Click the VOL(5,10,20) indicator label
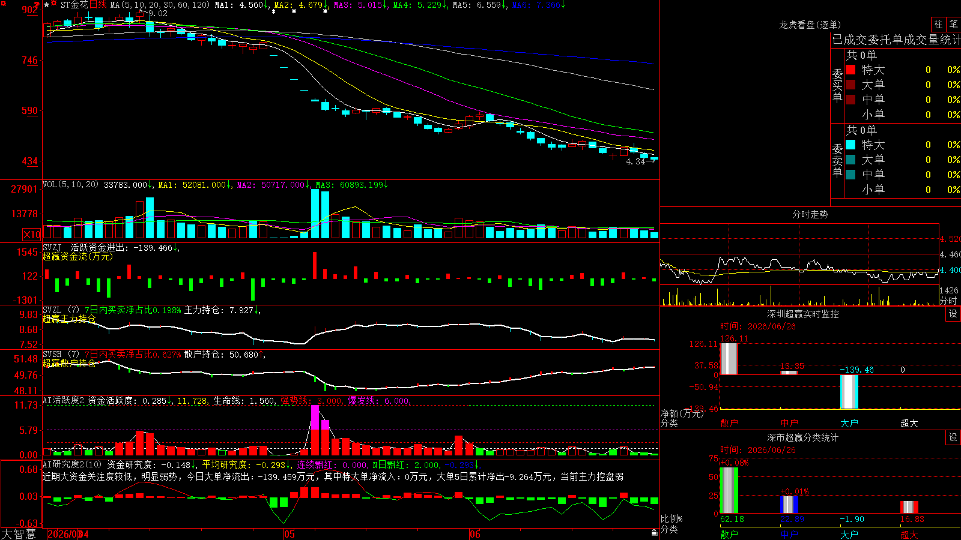Screen dimensions: 961x540 (70, 184)
